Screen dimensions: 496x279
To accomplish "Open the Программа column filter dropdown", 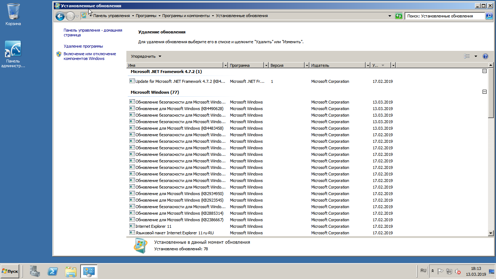I will pyautogui.click(x=266, y=65).
